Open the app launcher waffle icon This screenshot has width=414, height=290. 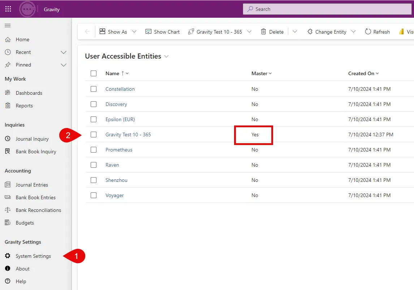[x=8, y=9]
